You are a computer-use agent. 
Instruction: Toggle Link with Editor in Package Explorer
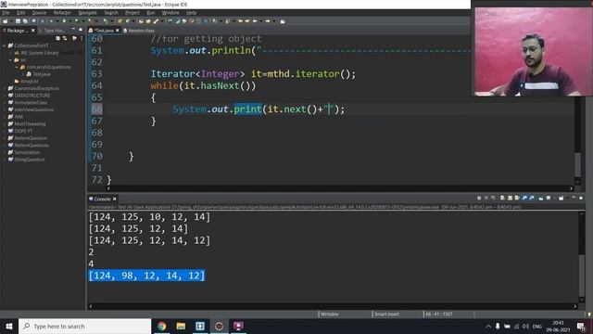[x=65, y=38]
